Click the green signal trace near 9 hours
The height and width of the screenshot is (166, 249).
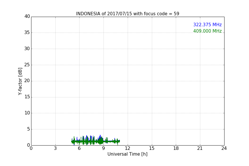tap(101, 141)
